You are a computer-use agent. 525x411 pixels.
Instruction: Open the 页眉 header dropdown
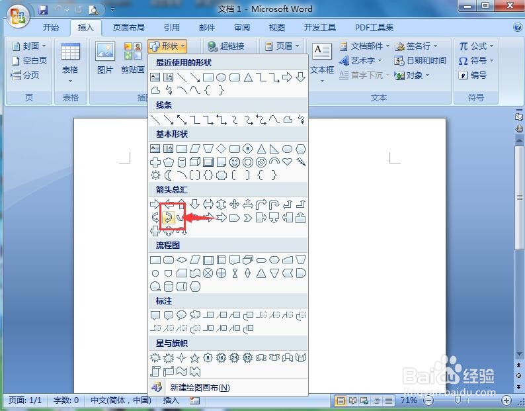tap(282, 46)
